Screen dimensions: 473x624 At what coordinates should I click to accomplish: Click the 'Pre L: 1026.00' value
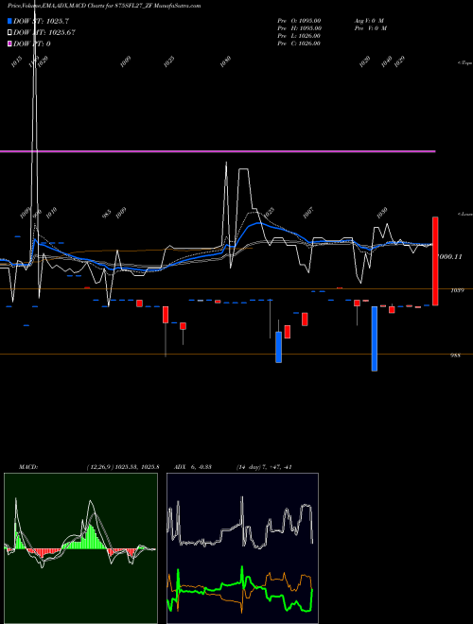(299, 36)
